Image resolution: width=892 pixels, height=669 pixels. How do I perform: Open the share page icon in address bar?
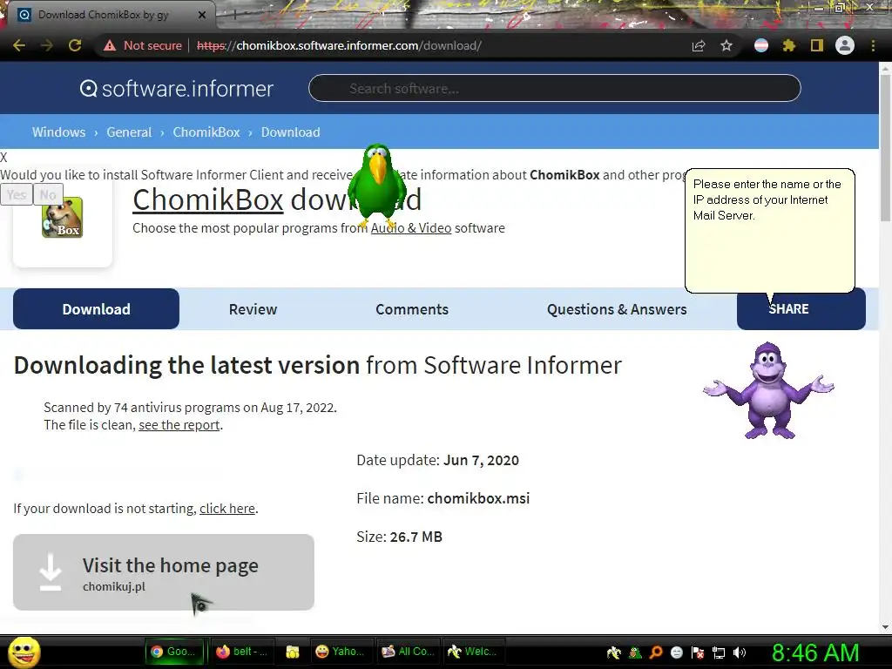(699, 45)
